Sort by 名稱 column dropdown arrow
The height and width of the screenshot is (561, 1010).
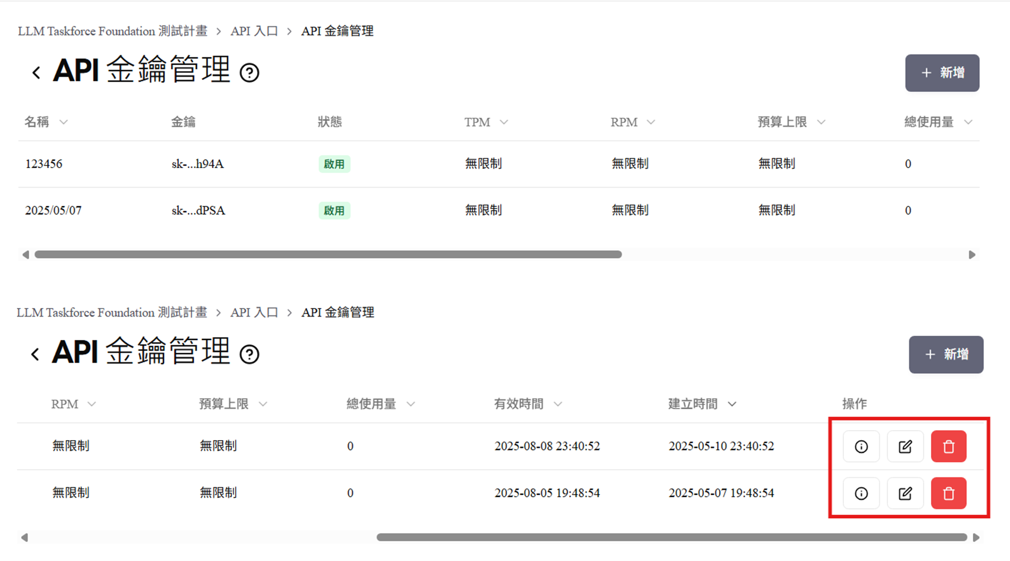tap(64, 122)
